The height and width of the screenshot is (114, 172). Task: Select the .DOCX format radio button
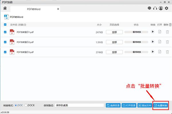[26, 105]
